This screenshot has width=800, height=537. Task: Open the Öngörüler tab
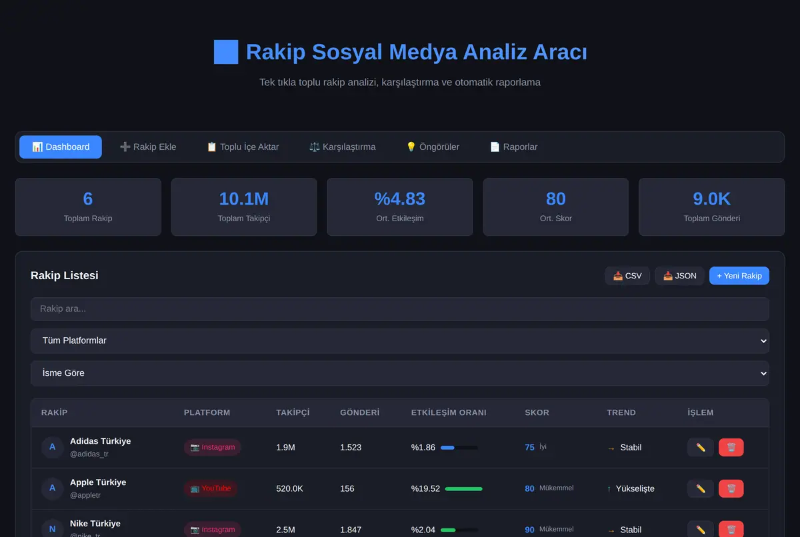(x=433, y=147)
